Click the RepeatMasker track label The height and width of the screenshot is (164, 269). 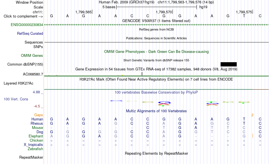pos(31,157)
